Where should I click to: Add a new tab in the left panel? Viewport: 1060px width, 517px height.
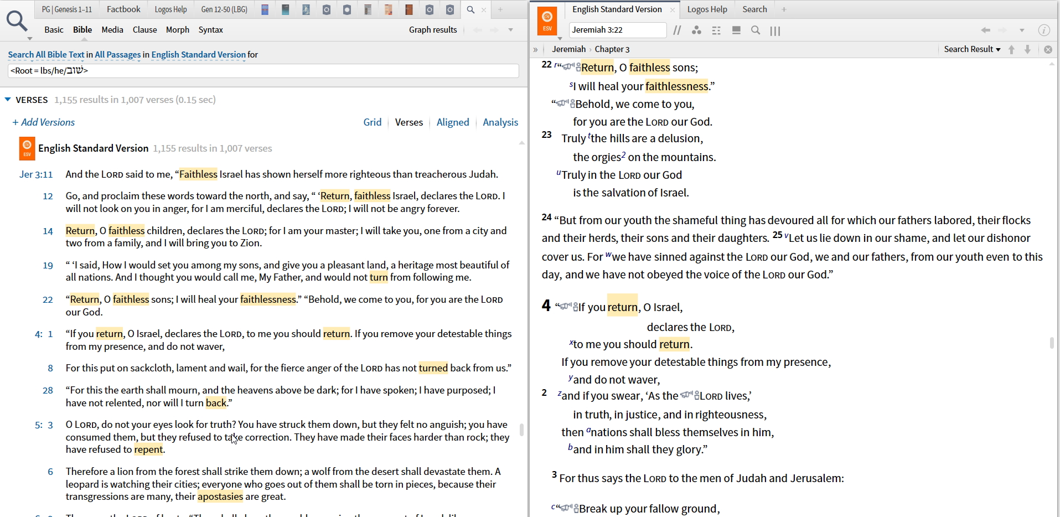(x=500, y=9)
